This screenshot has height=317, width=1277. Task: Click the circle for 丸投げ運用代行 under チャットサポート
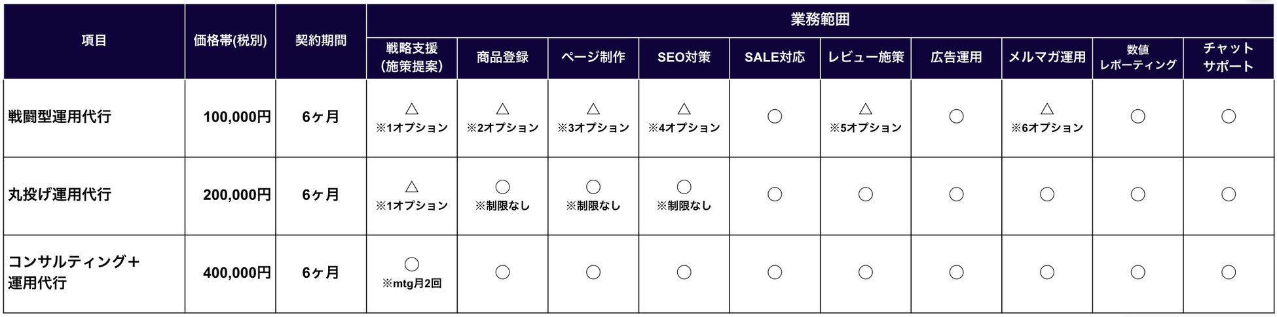1229,195
